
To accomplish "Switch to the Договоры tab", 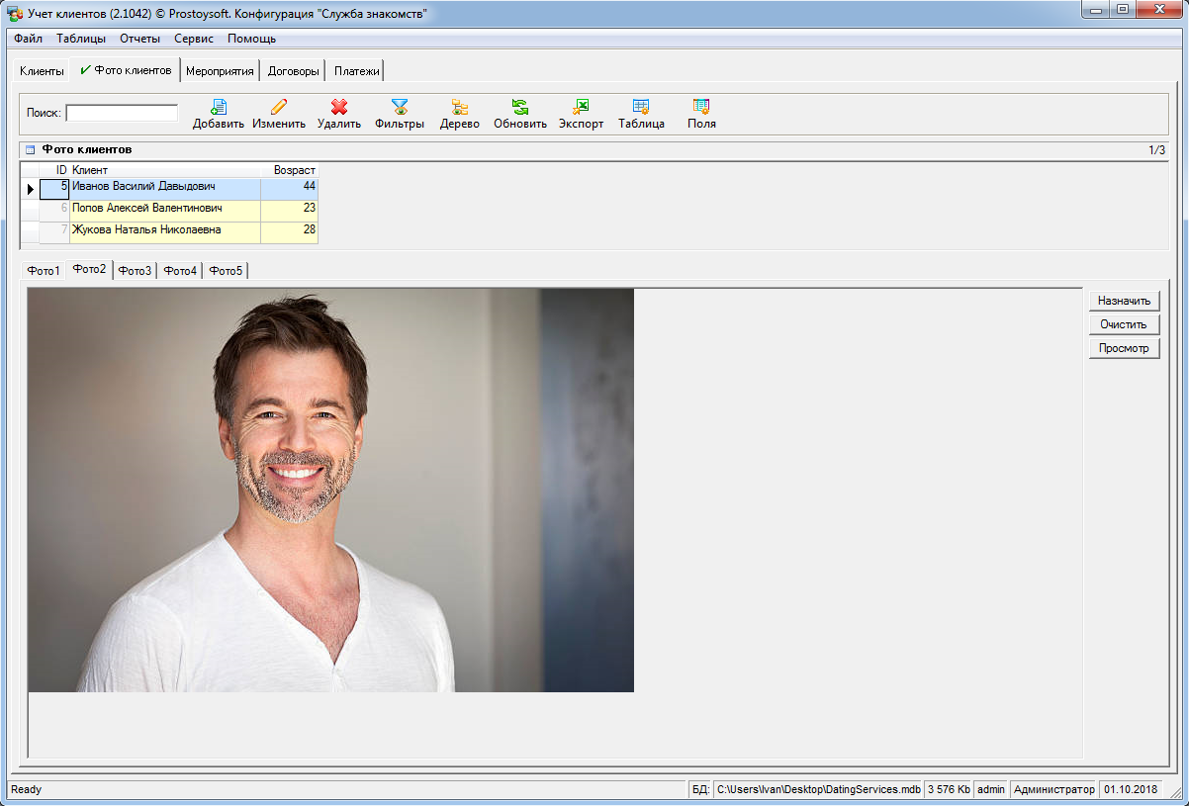I will pos(293,71).
